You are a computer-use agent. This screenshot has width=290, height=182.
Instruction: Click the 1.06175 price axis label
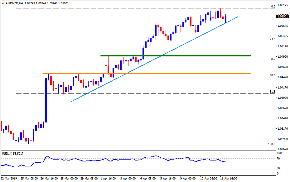(x=282, y=5)
